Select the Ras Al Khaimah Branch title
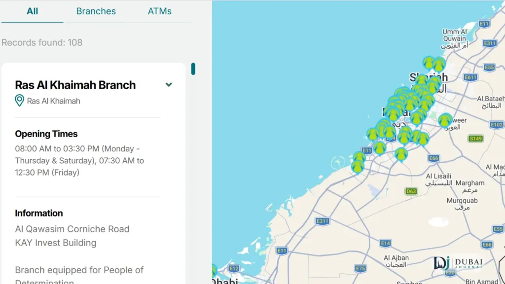 click(x=75, y=85)
